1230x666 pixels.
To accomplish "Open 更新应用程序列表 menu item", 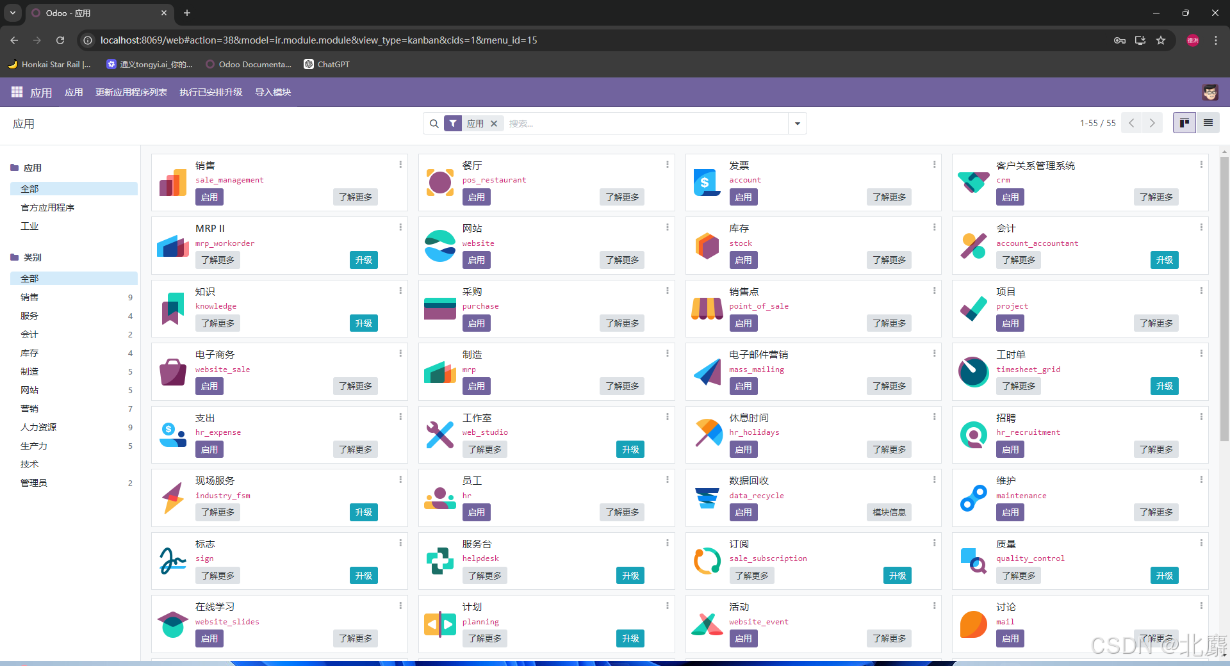I will click(131, 92).
